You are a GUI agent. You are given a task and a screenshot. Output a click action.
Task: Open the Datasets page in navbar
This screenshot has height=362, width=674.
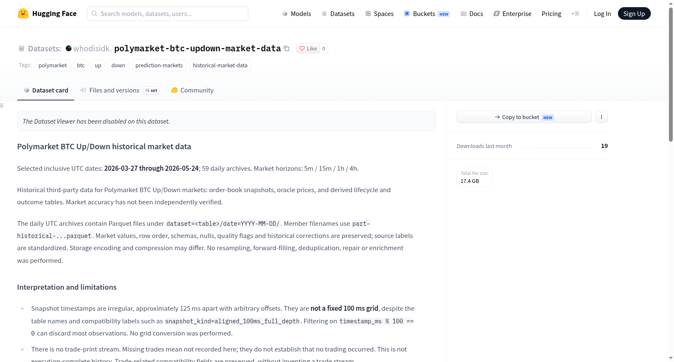coord(338,13)
